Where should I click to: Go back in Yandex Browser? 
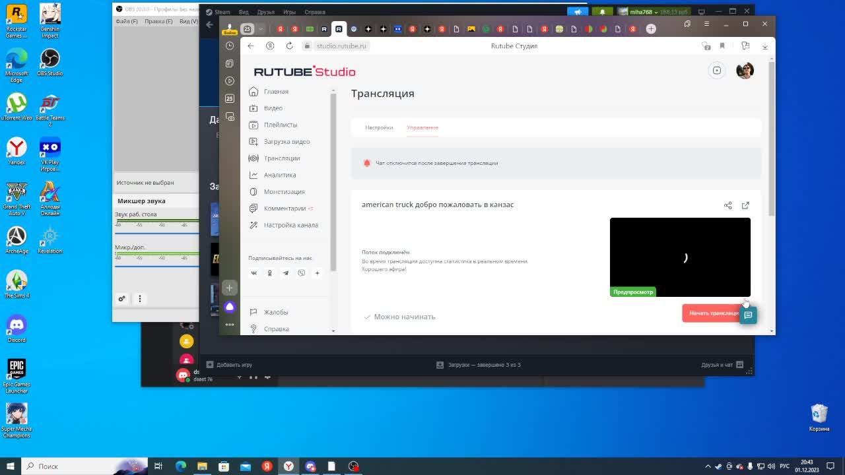click(x=250, y=46)
